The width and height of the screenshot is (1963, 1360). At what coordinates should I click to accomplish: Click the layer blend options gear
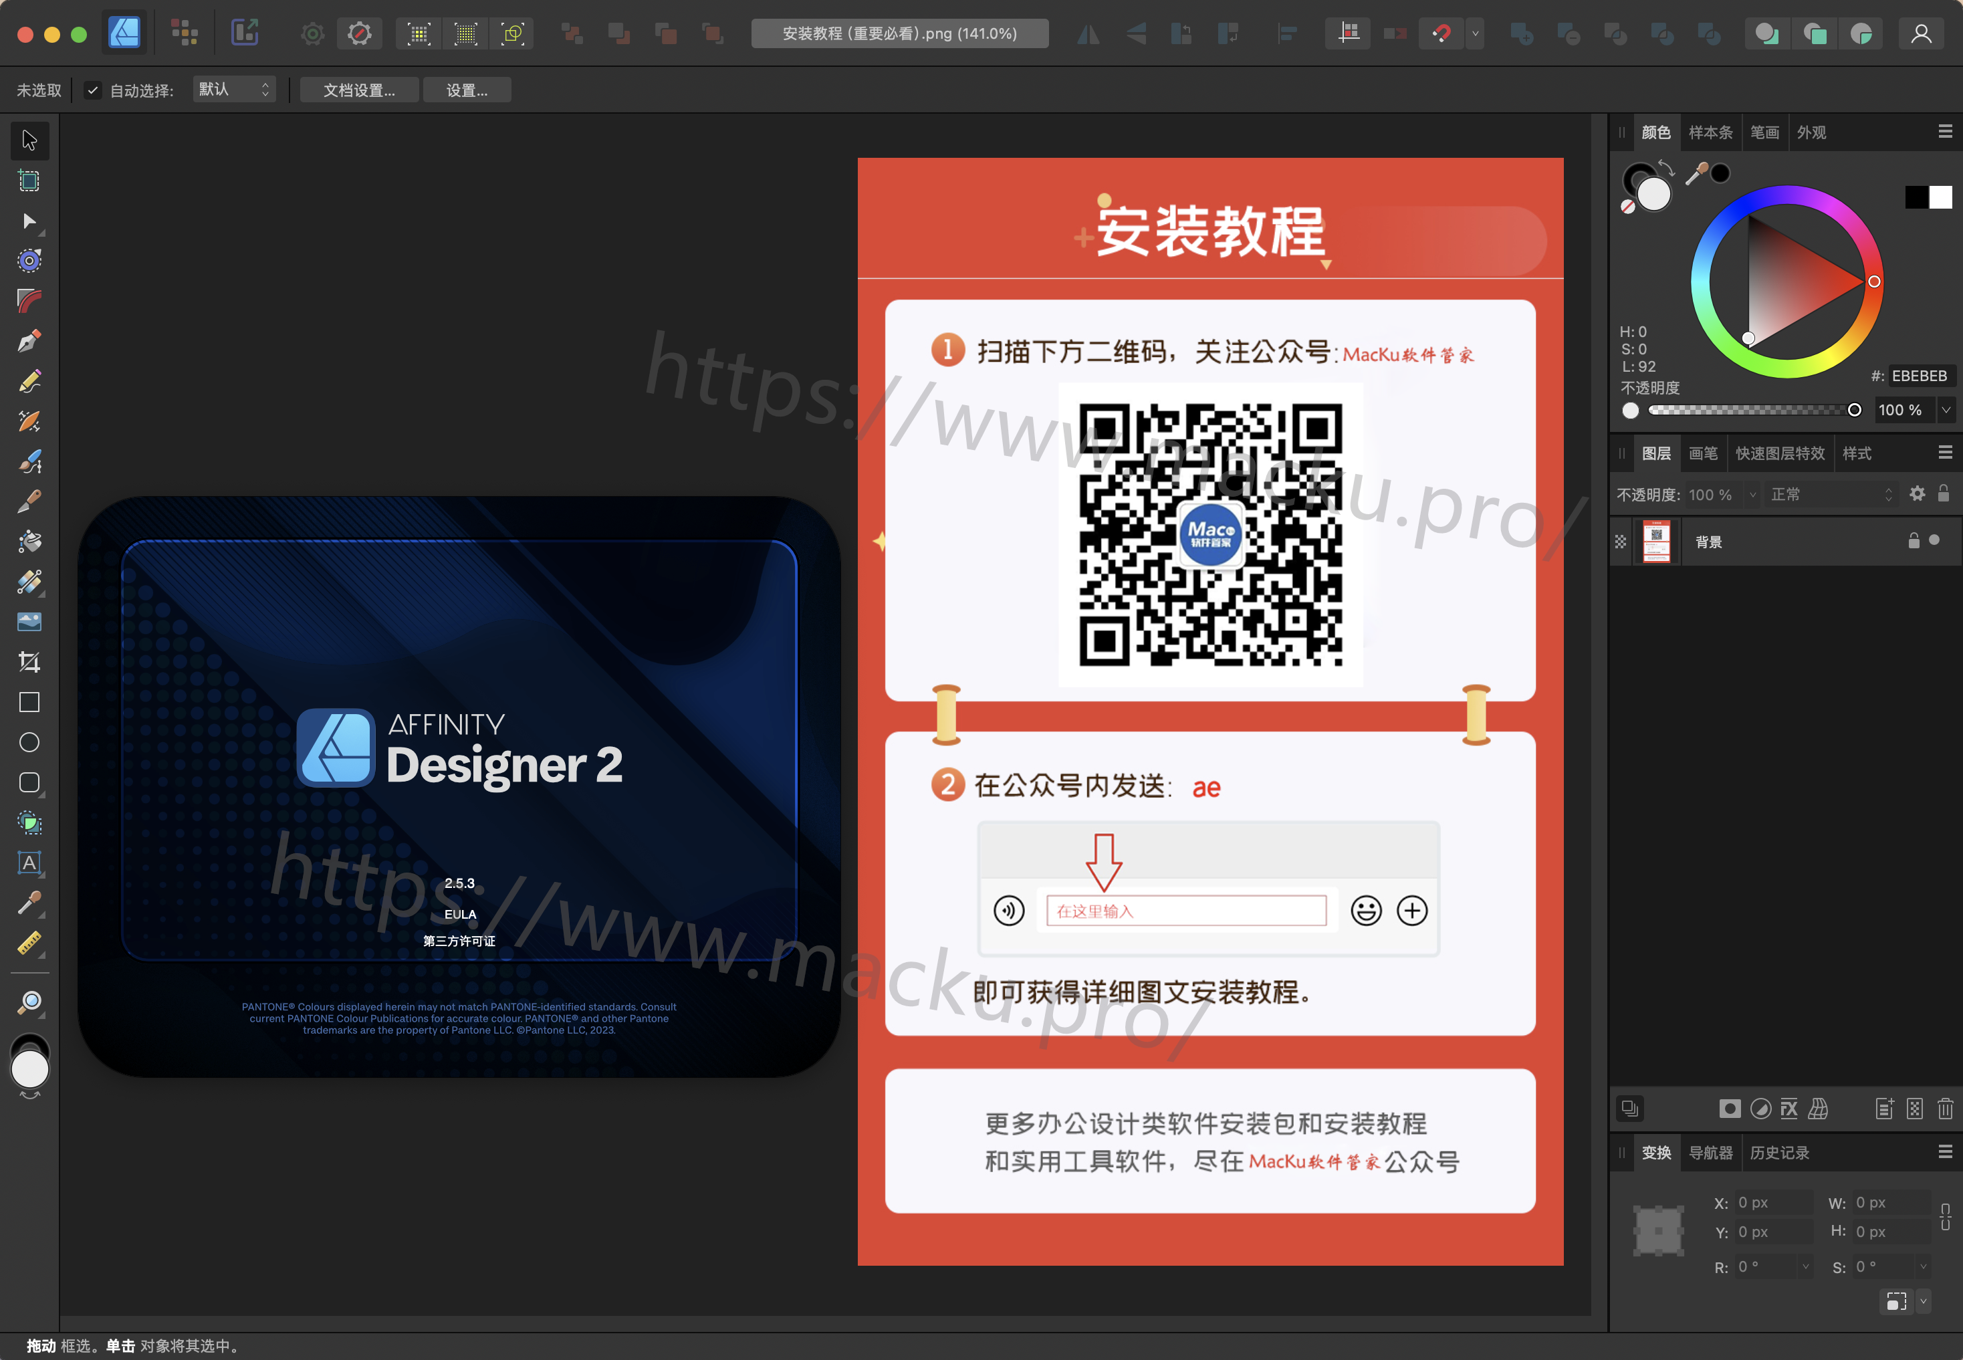(1917, 493)
